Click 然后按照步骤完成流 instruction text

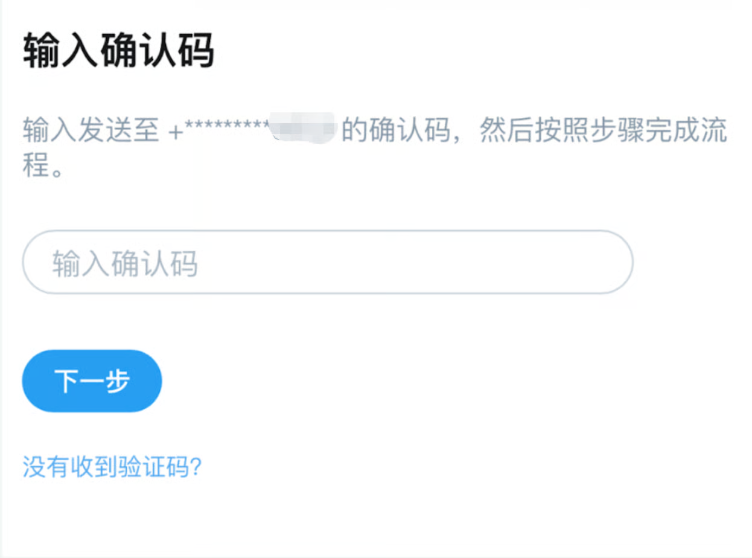[603, 130]
